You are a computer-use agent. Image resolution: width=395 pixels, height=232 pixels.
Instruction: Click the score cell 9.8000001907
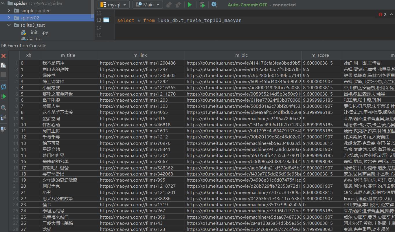[x=322, y=168]
